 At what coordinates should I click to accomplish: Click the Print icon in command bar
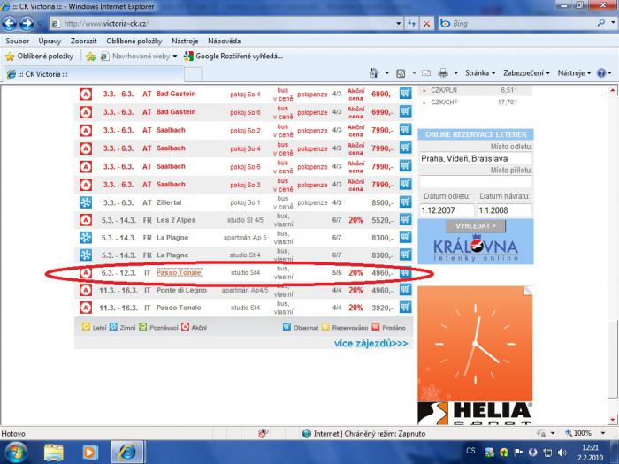(443, 73)
